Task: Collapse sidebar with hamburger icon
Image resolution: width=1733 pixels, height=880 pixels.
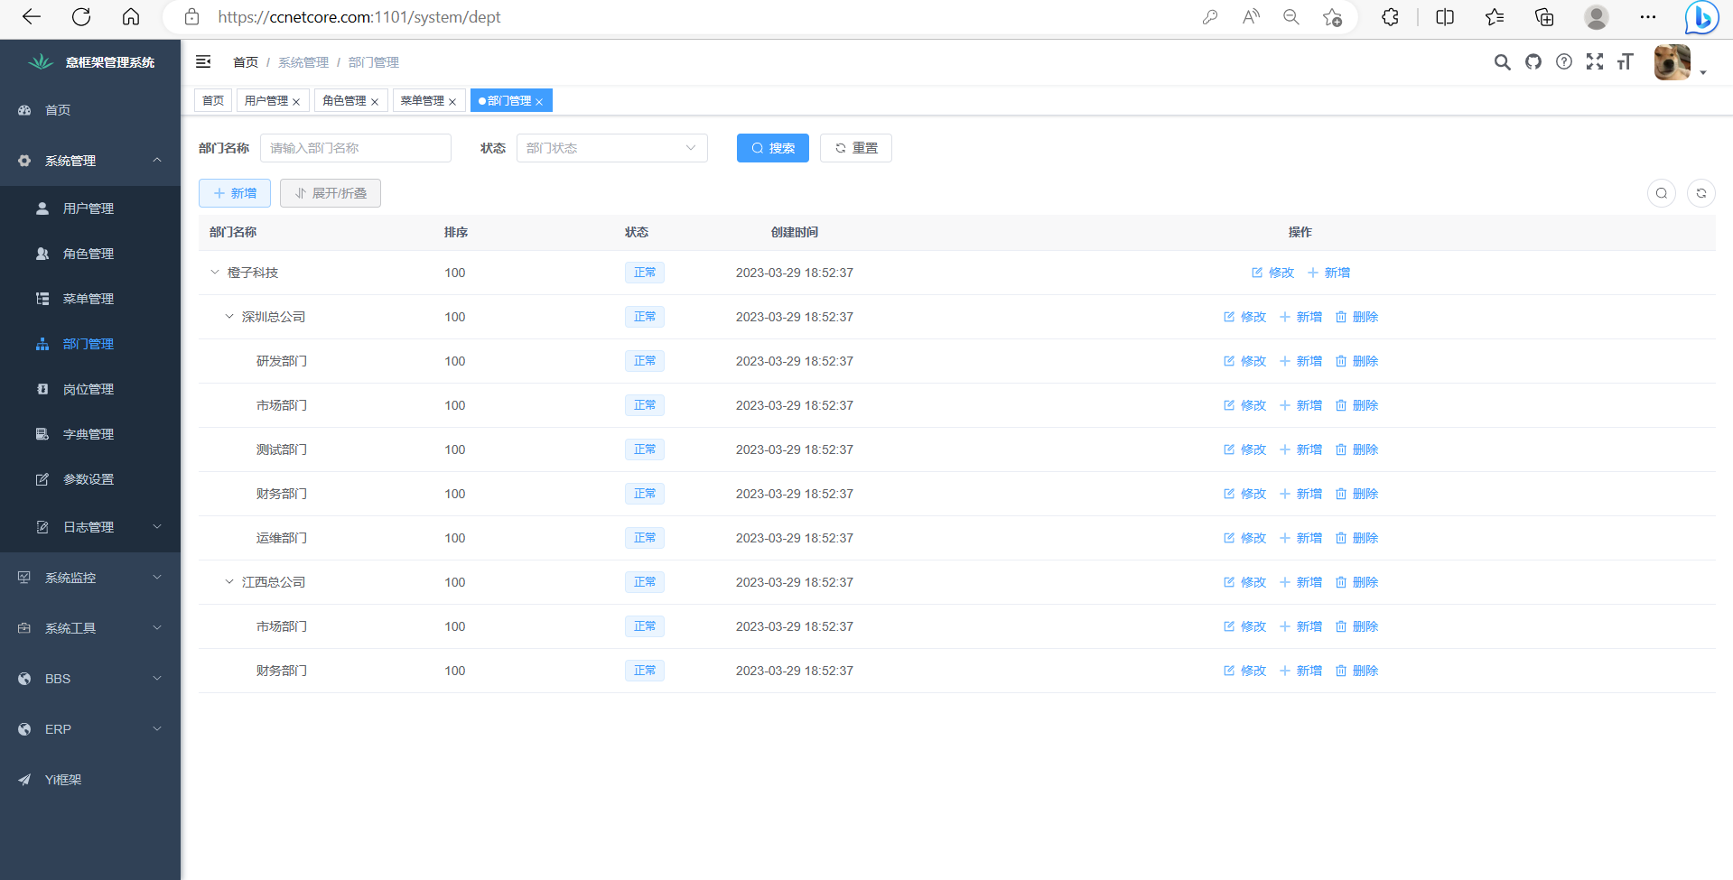Action: click(x=203, y=61)
